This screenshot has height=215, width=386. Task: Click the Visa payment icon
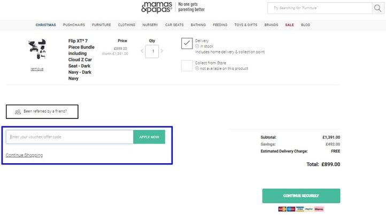(300, 209)
